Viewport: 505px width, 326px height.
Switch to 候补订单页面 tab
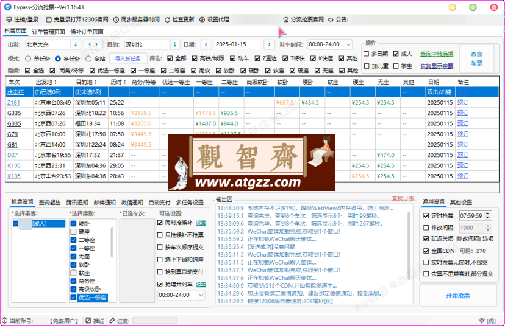coord(87,32)
